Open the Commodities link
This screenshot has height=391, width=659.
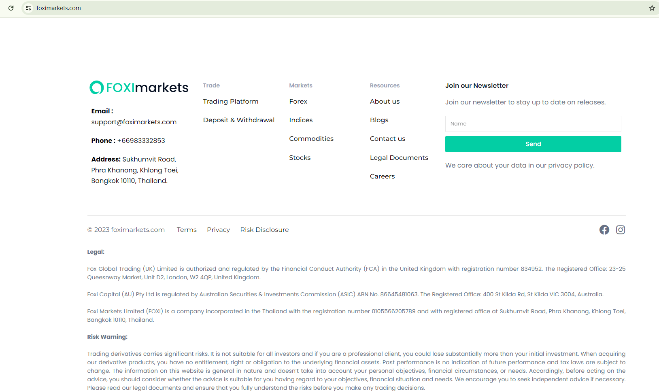[x=311, y=139]
